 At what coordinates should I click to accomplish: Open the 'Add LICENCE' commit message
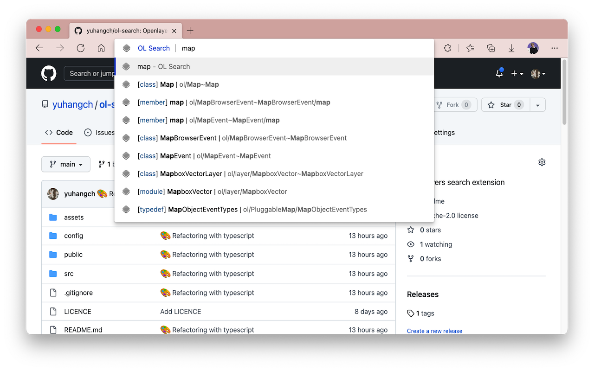point(181,312)
